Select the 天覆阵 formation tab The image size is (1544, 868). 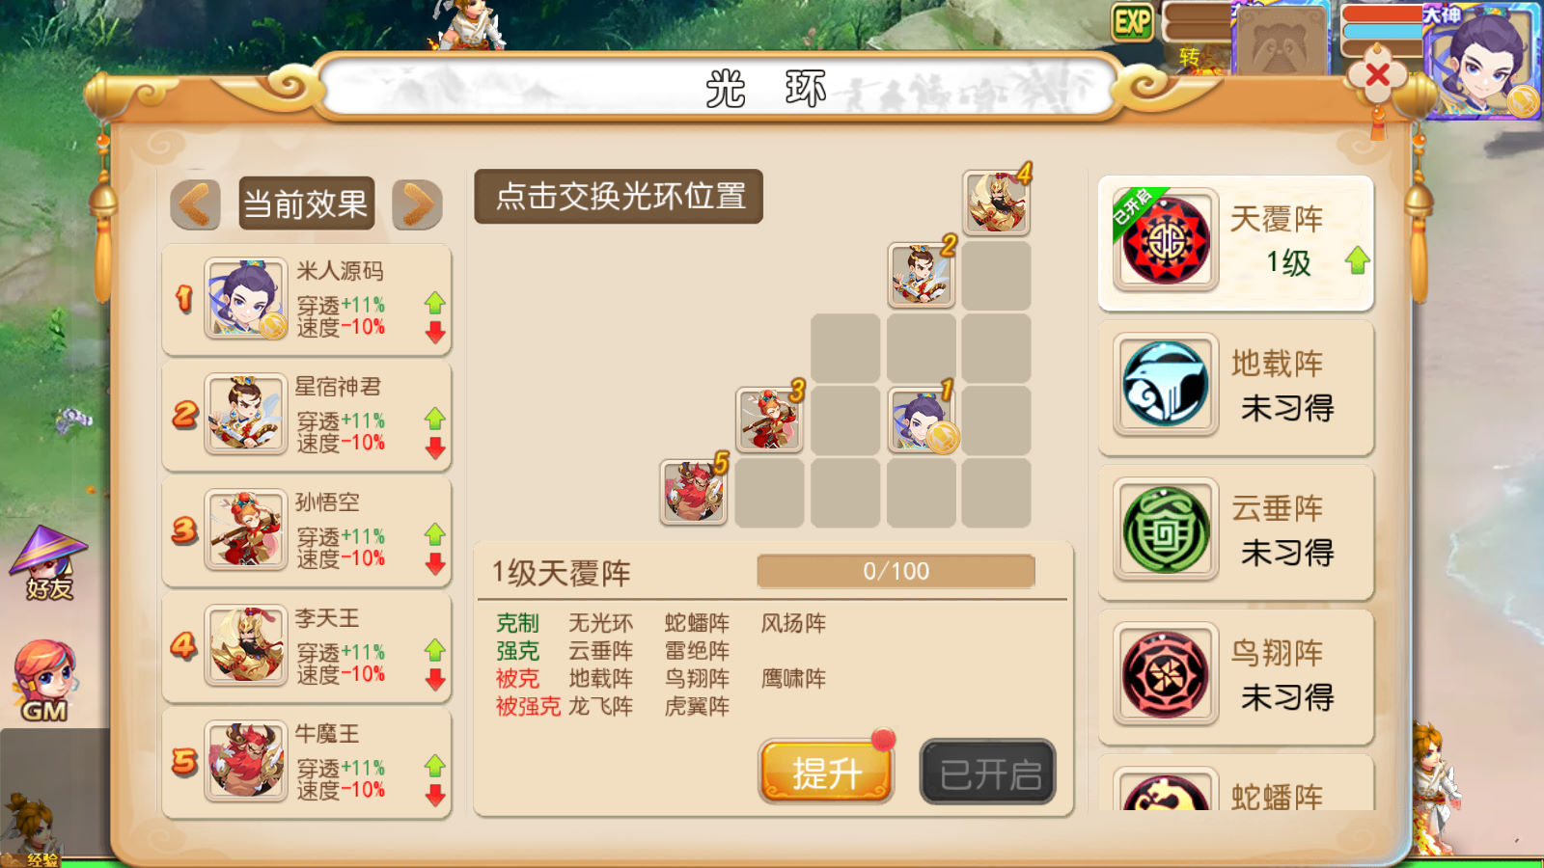pos(1236,243)
